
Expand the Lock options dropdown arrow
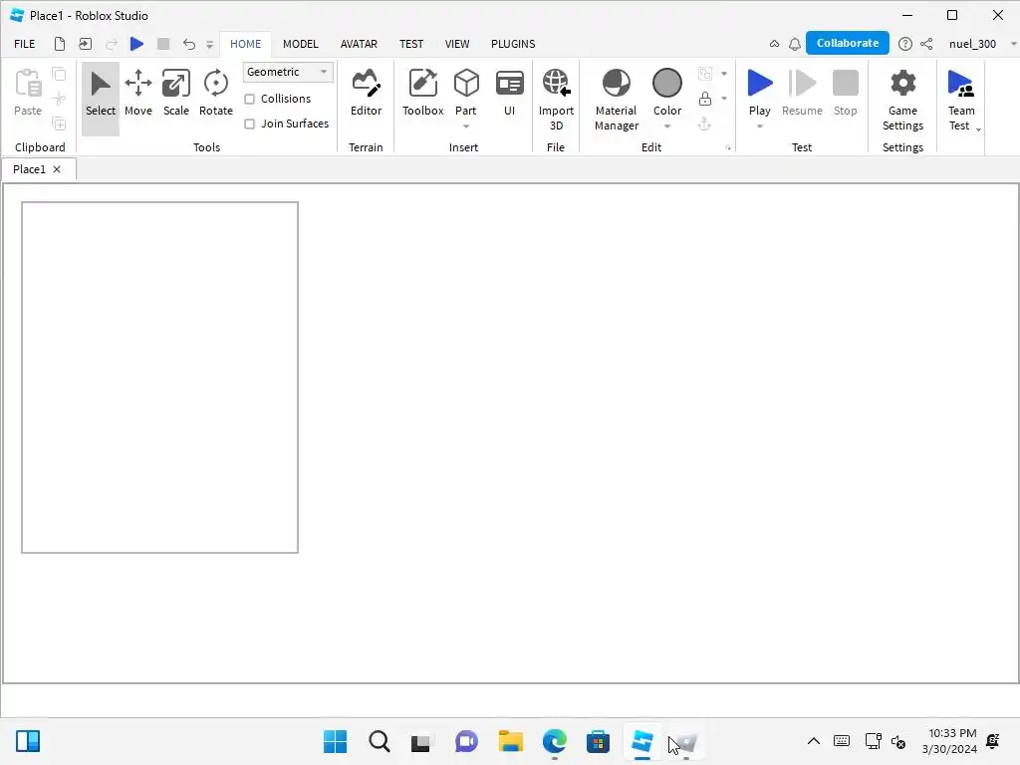[724, 99]
